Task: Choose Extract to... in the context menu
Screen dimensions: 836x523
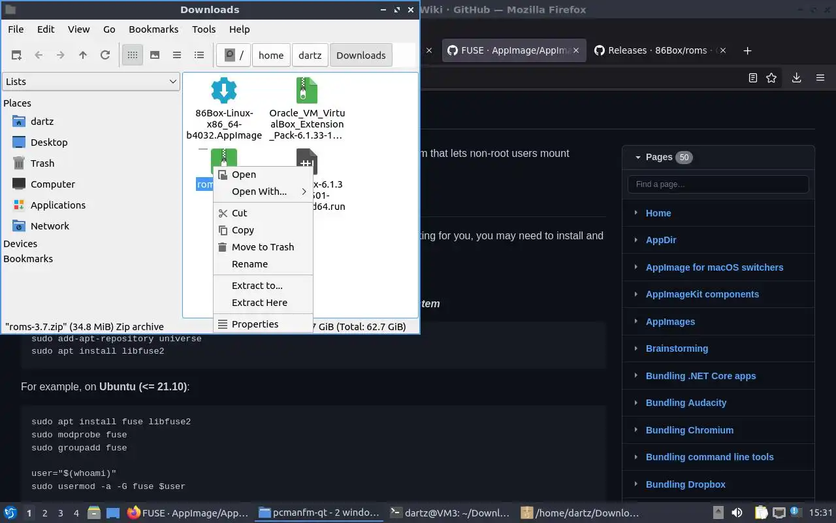Action: point(263,286)
